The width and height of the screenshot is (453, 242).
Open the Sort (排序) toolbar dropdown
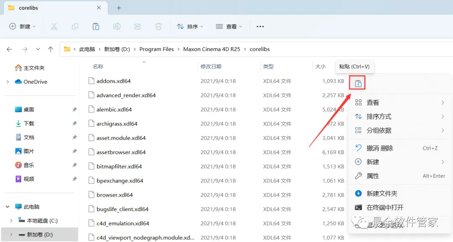[x=190, y=26]
